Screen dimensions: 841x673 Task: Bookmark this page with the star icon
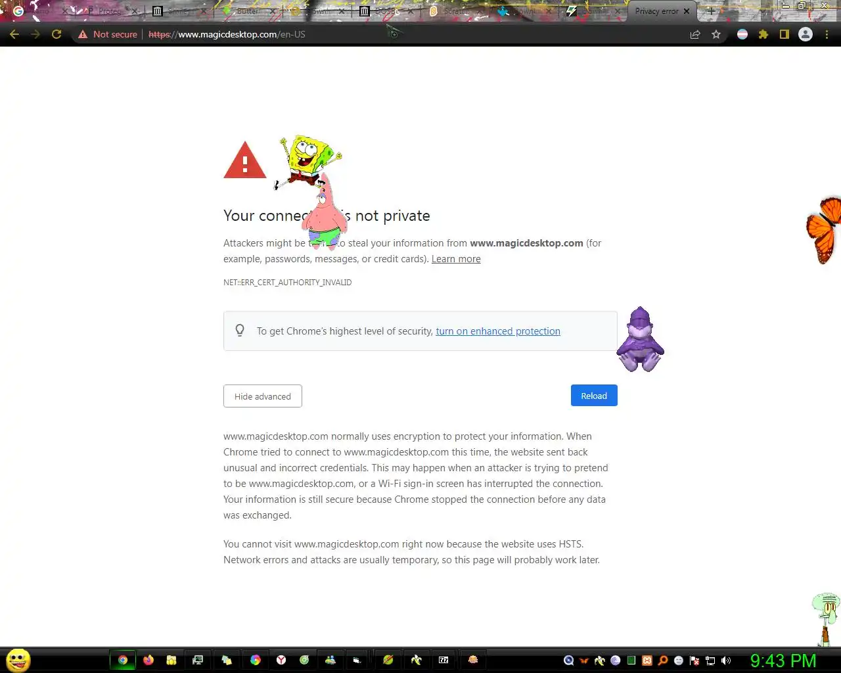click(x=716, y=34)
